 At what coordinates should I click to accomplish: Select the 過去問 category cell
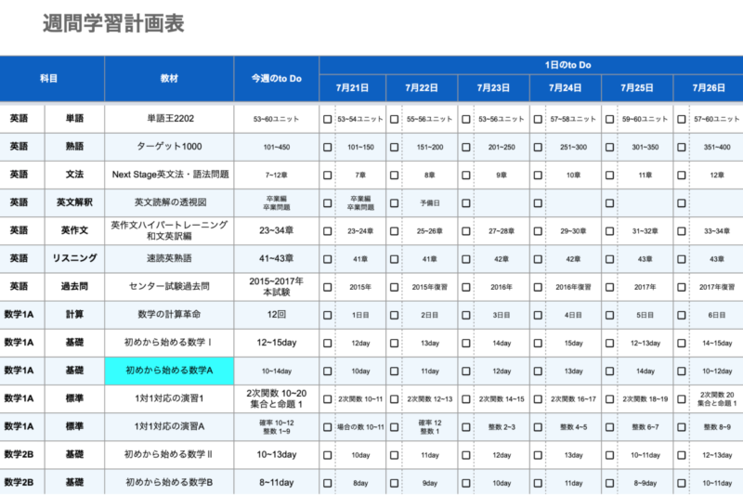click(74, 287)
